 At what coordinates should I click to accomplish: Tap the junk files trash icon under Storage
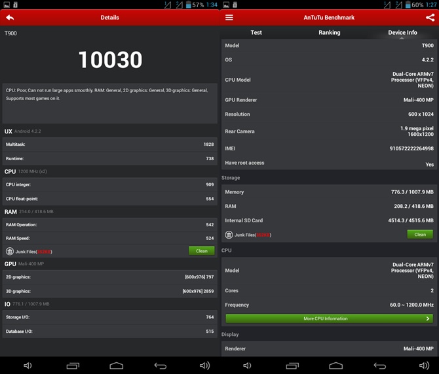[229, 235]
